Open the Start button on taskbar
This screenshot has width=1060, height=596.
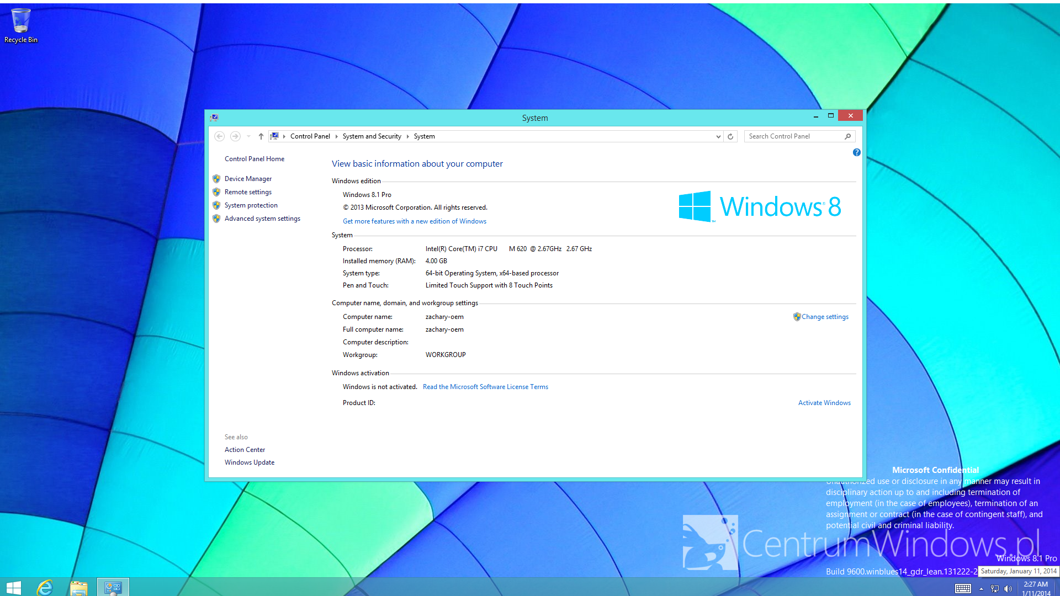pos(13,587)
